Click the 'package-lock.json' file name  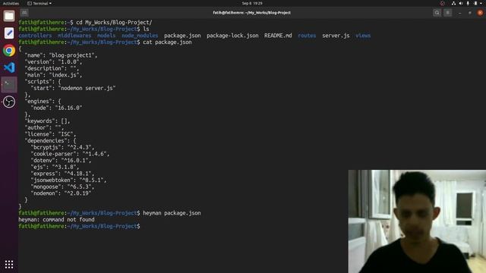[x=232, y=36]
